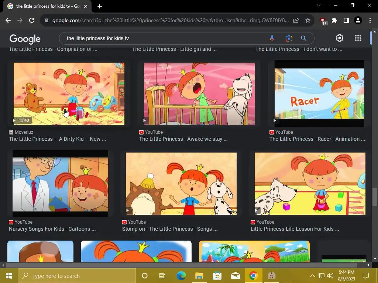The width and height of the screenshot is (378, 283).
Task: Open the Chrome profile avatar
Action: point(358,21)
